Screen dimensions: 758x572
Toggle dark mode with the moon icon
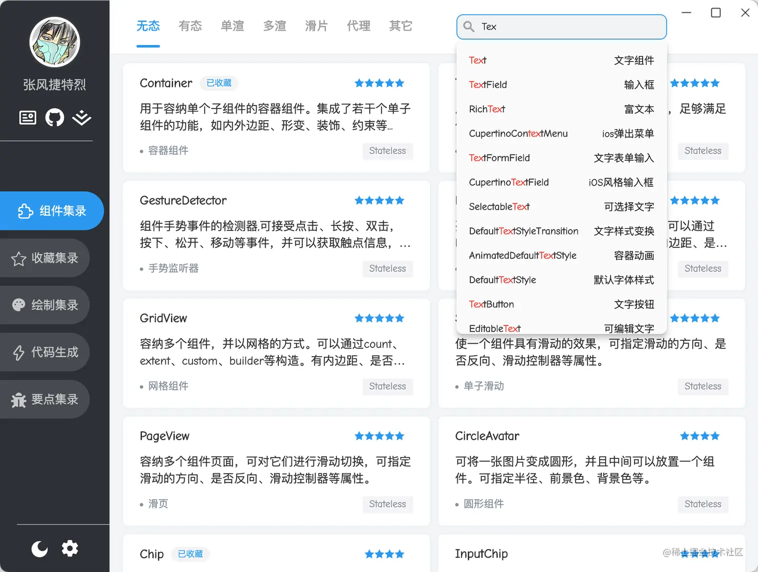39,548
